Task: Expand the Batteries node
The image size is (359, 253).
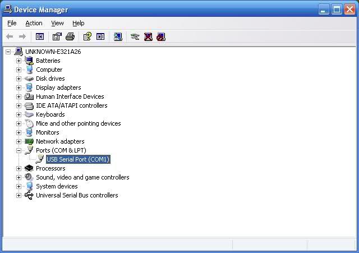Action: point(19,61)
